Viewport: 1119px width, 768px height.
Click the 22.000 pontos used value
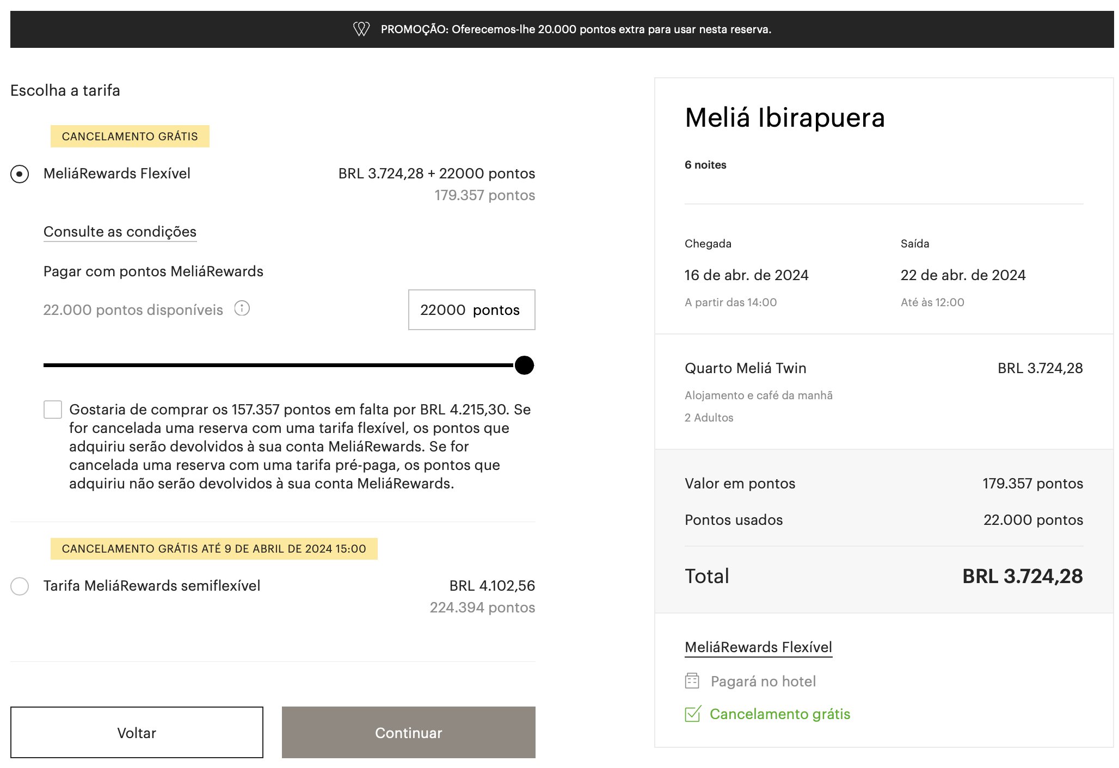tap(1033, 520)
